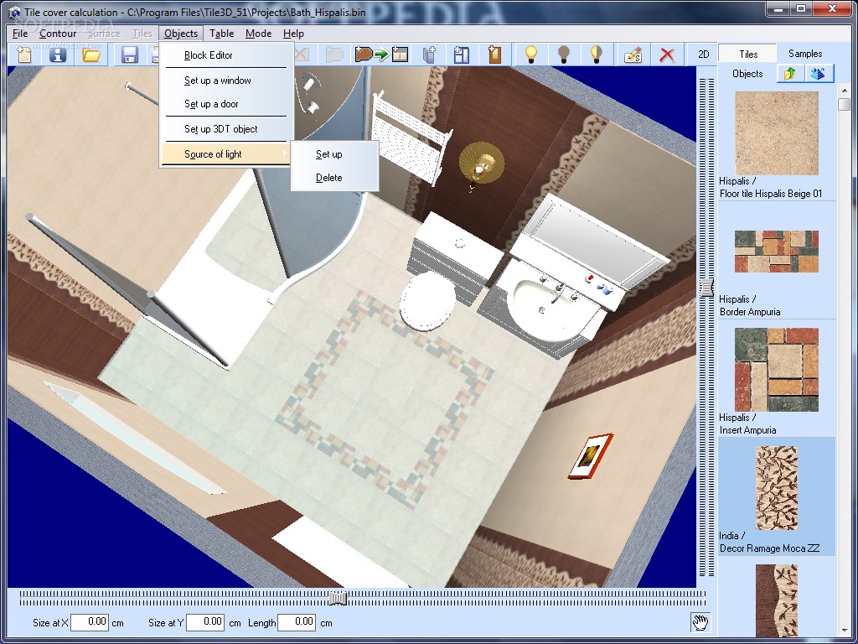
Task: Click the 'Border Ampuria' label text
Action: tap(750, 312)
